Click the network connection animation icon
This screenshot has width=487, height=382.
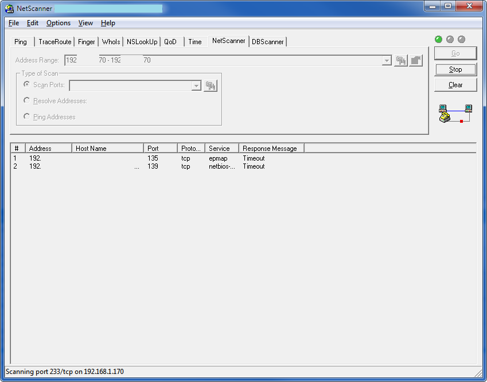[x=455, y=114]
